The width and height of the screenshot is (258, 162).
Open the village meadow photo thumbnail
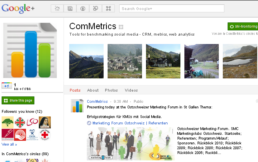(x=163, y=61)
